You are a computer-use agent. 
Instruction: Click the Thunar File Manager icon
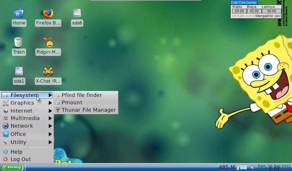click(x=58, y=110)
